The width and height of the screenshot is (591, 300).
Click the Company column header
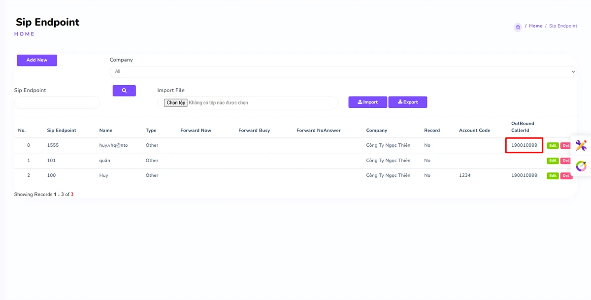[376, 131]
